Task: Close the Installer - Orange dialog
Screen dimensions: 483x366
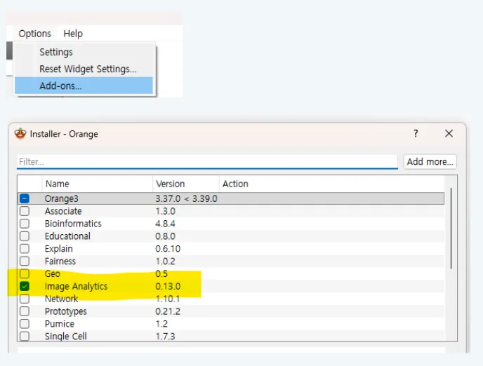Action: pyautogui.click(x=449, y=133)
